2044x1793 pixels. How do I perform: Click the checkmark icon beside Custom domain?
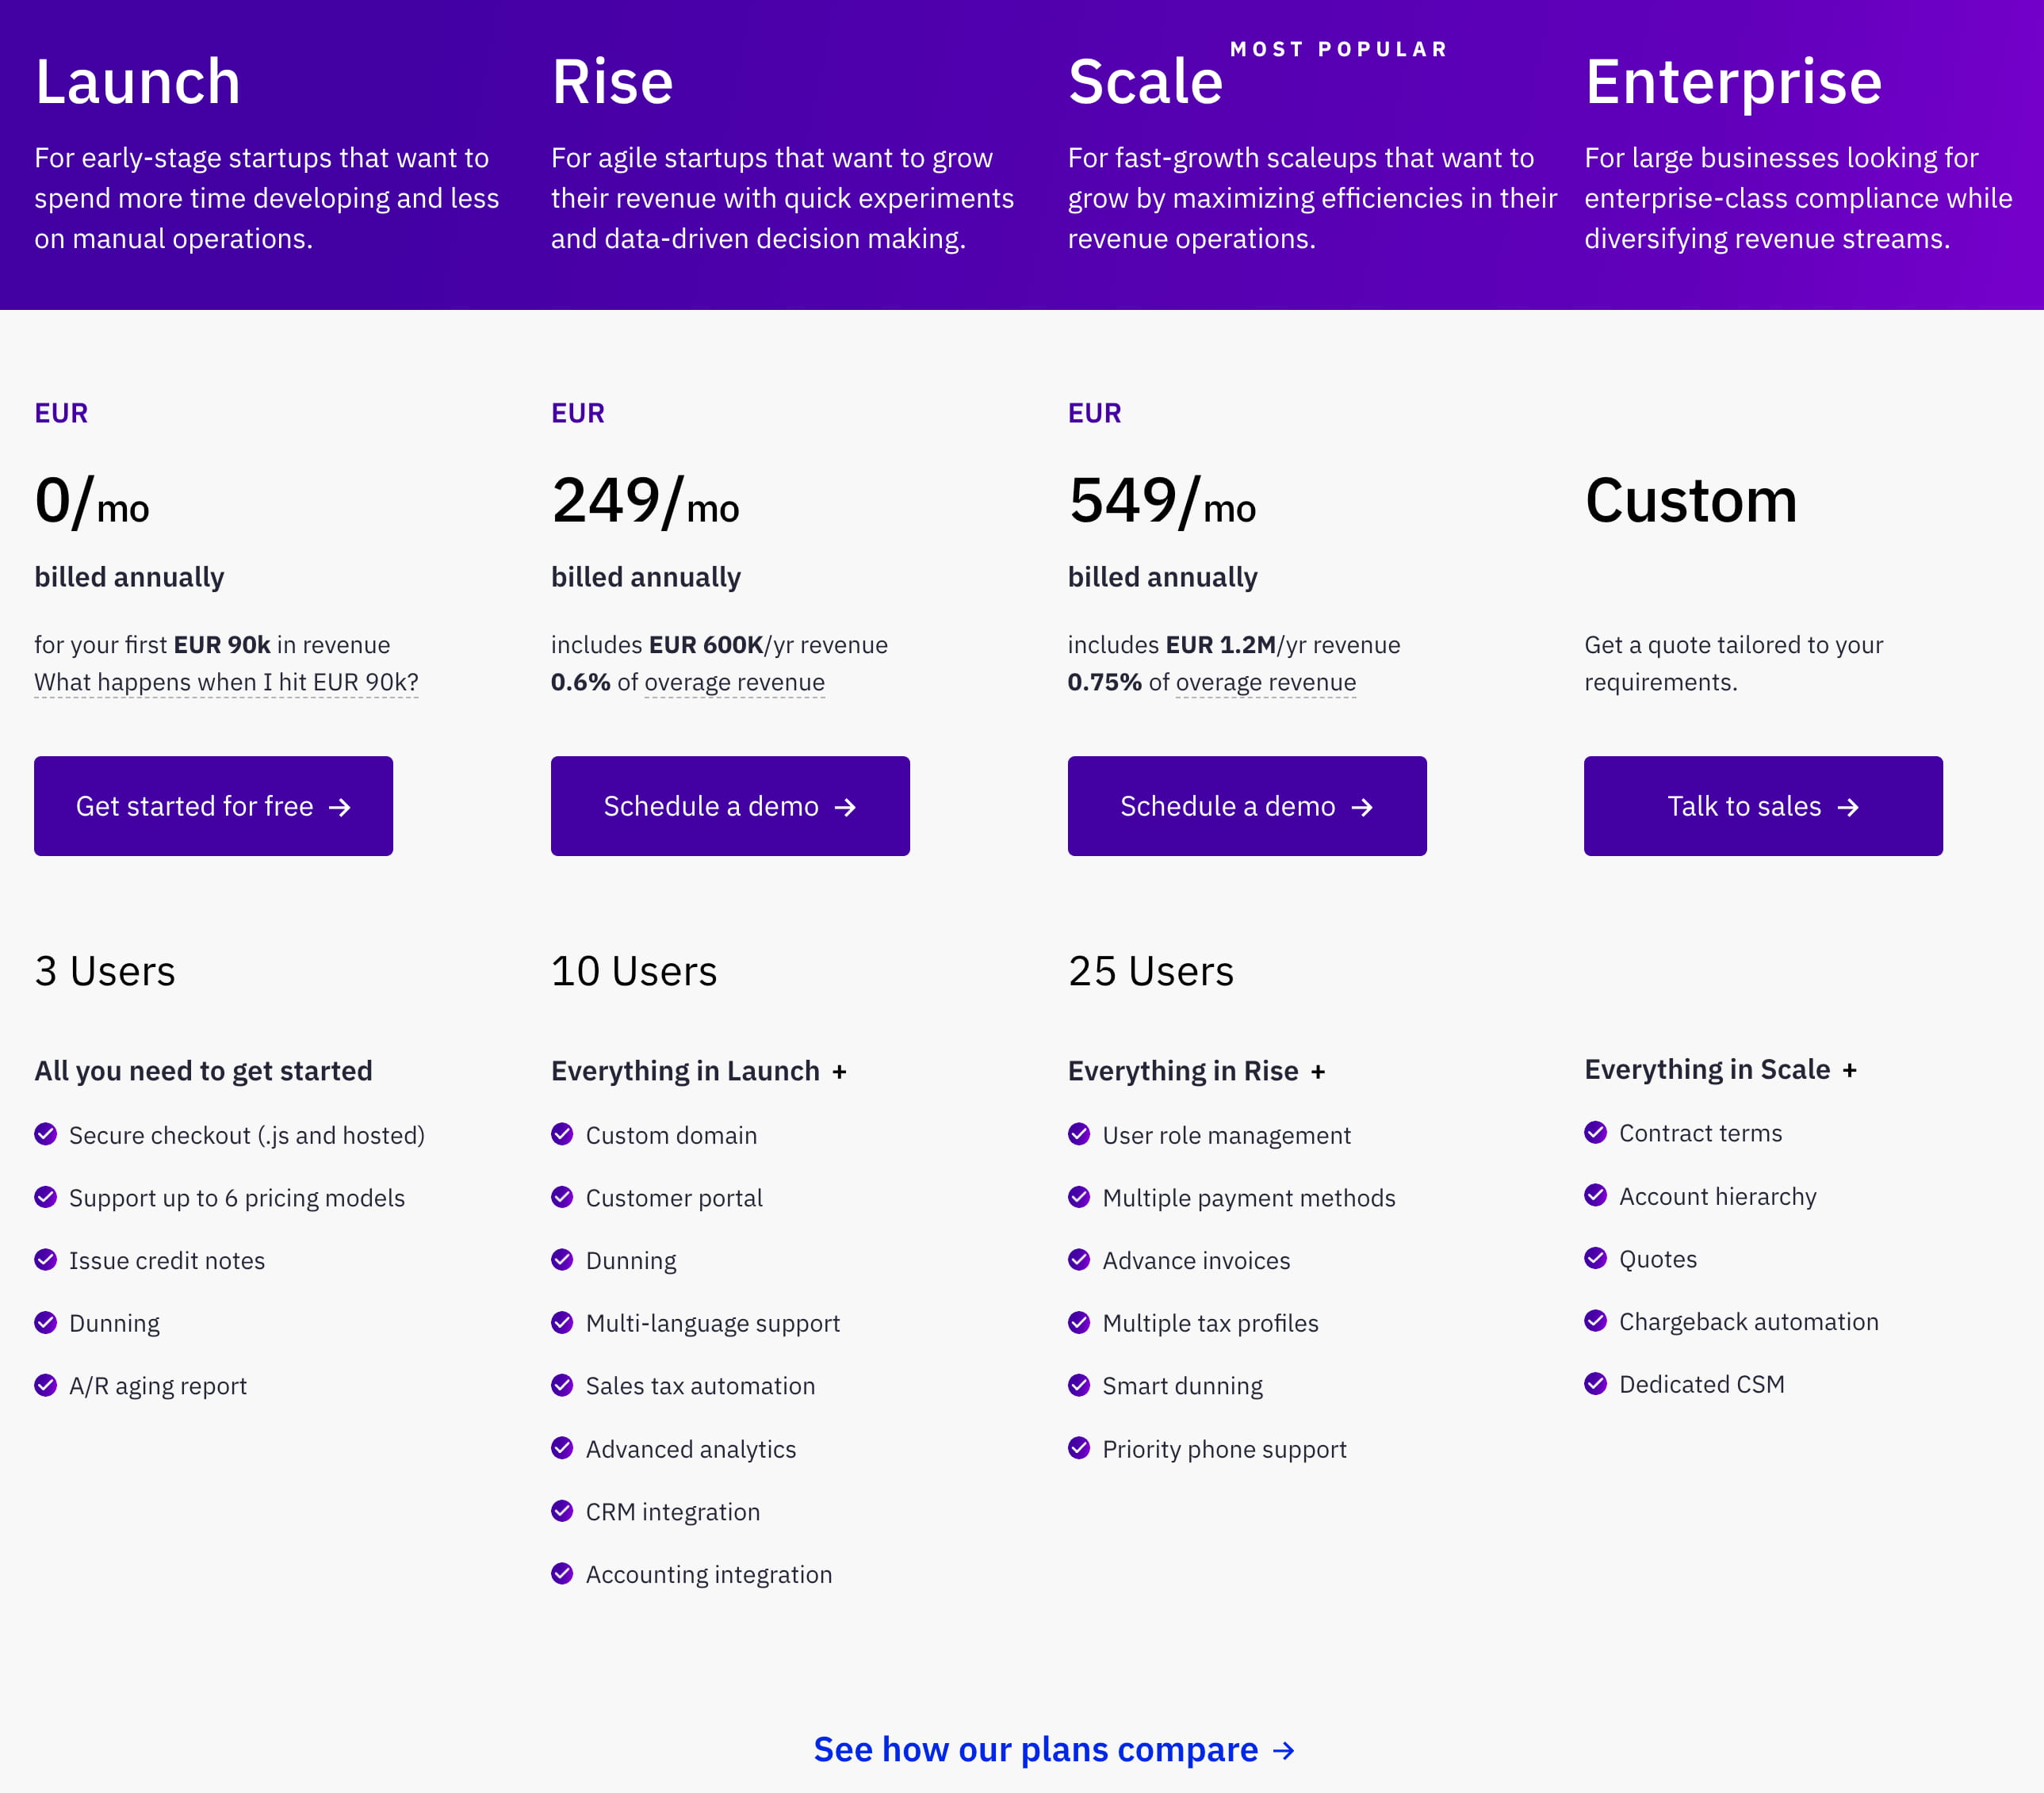(x=562, y=1134)
